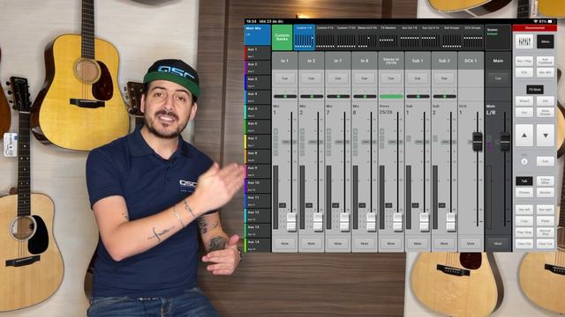
Task: Open the Menu button
Action: 546,41
